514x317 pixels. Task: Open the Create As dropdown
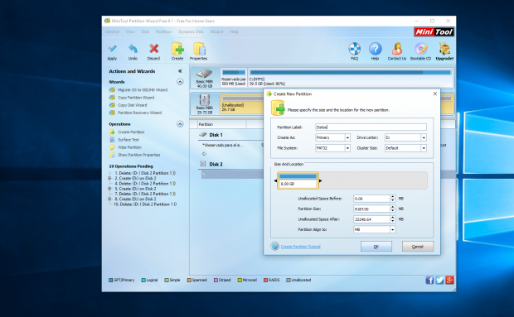coord(347,137)
